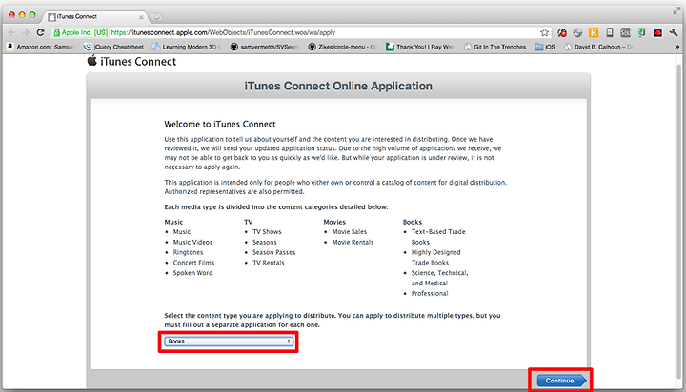Bookmark this page with the star icon
The height and width of the screenshot is (392, 686).
point(544,32)
